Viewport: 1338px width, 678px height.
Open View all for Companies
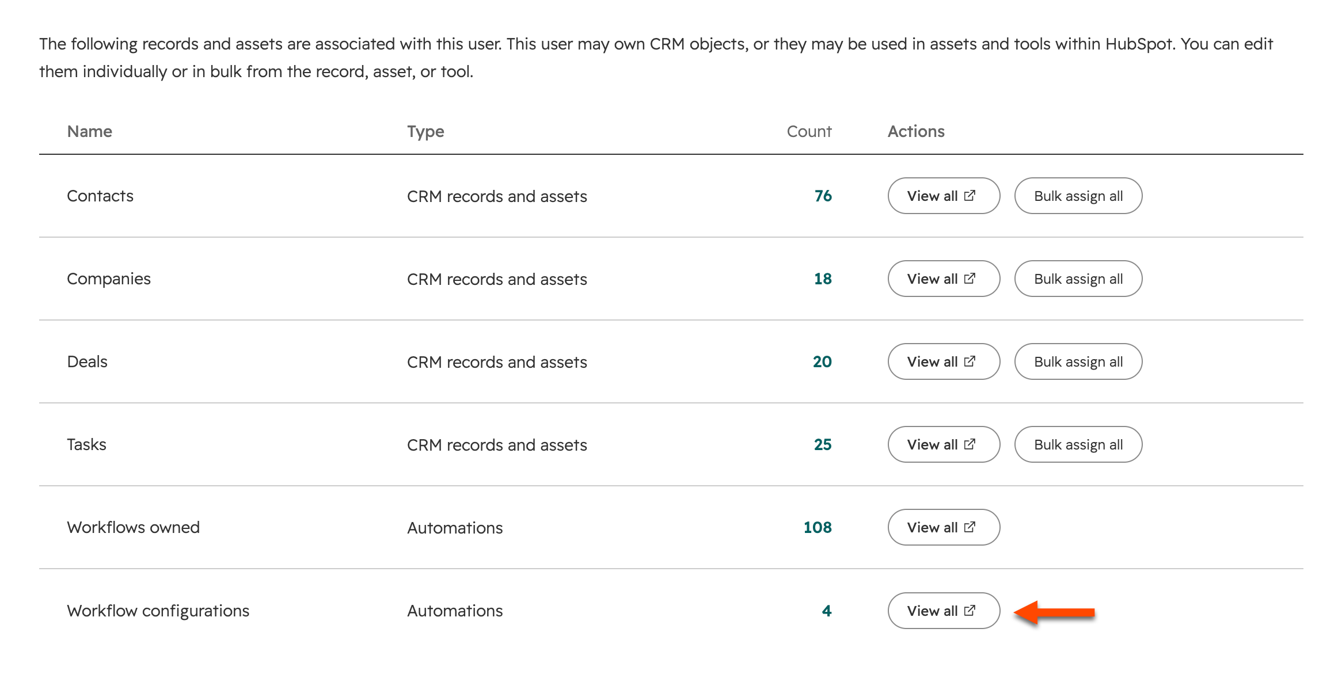coord(943,279)
